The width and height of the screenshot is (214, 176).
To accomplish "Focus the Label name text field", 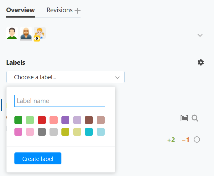I will pyautogui.click(x=60, y=101).
